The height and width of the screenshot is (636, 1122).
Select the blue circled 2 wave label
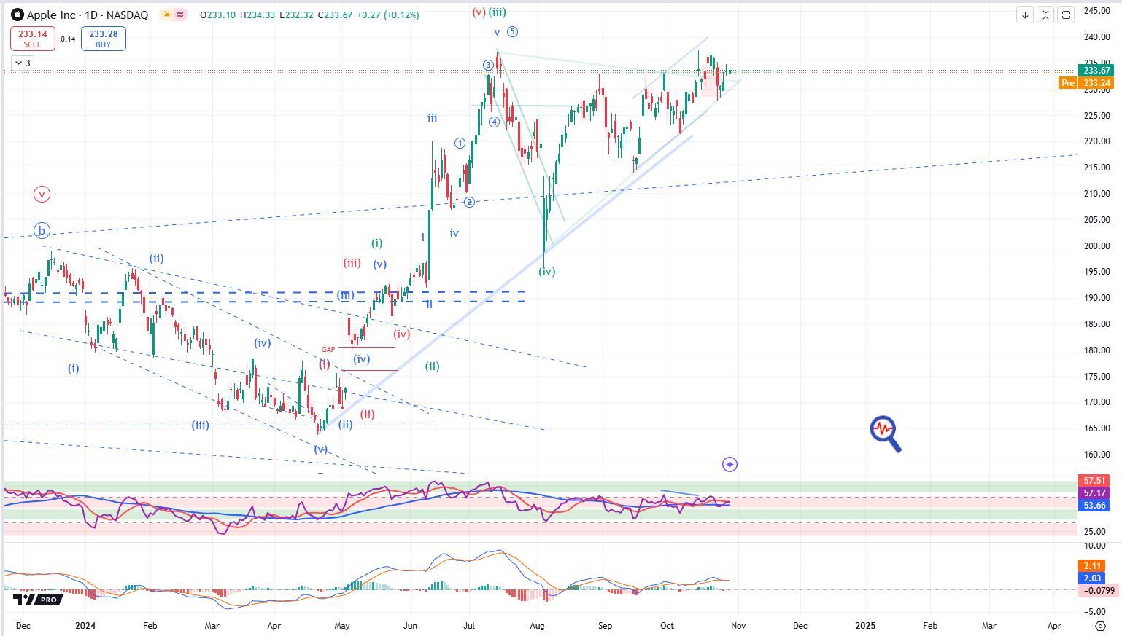coord(469,202)
